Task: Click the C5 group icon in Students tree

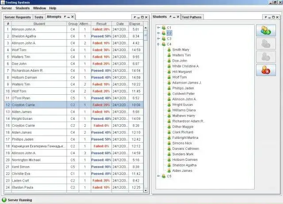Action: 164,176
